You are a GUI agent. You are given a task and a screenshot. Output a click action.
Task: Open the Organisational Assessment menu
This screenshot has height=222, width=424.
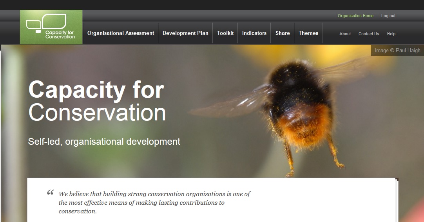121,33
